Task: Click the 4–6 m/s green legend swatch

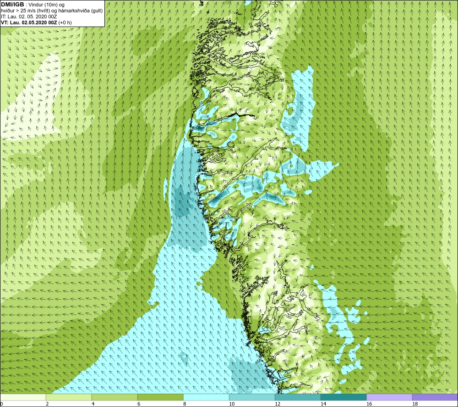Action: coord(114,397)
